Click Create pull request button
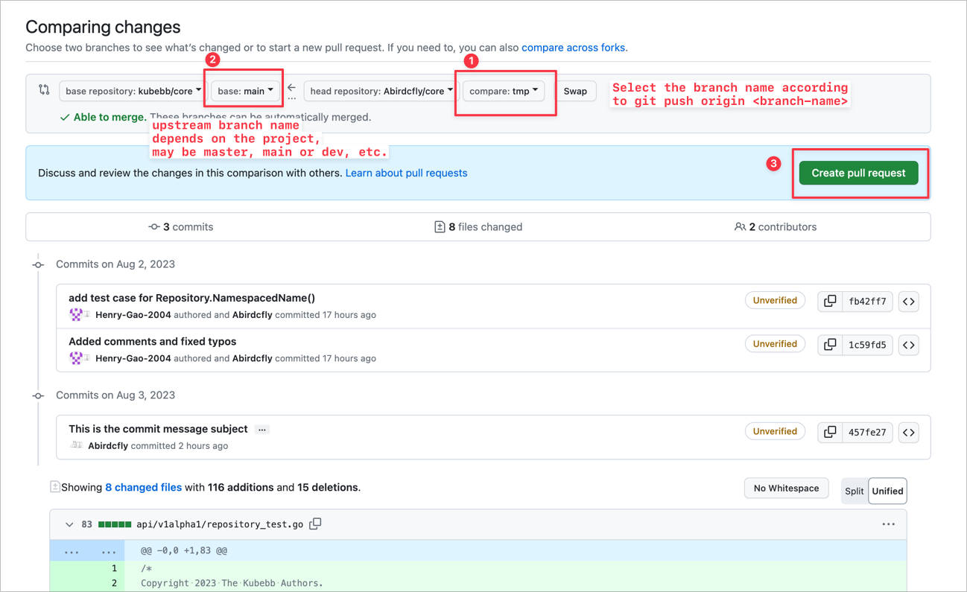Screen dimensions: 967x592 (858, 173)
